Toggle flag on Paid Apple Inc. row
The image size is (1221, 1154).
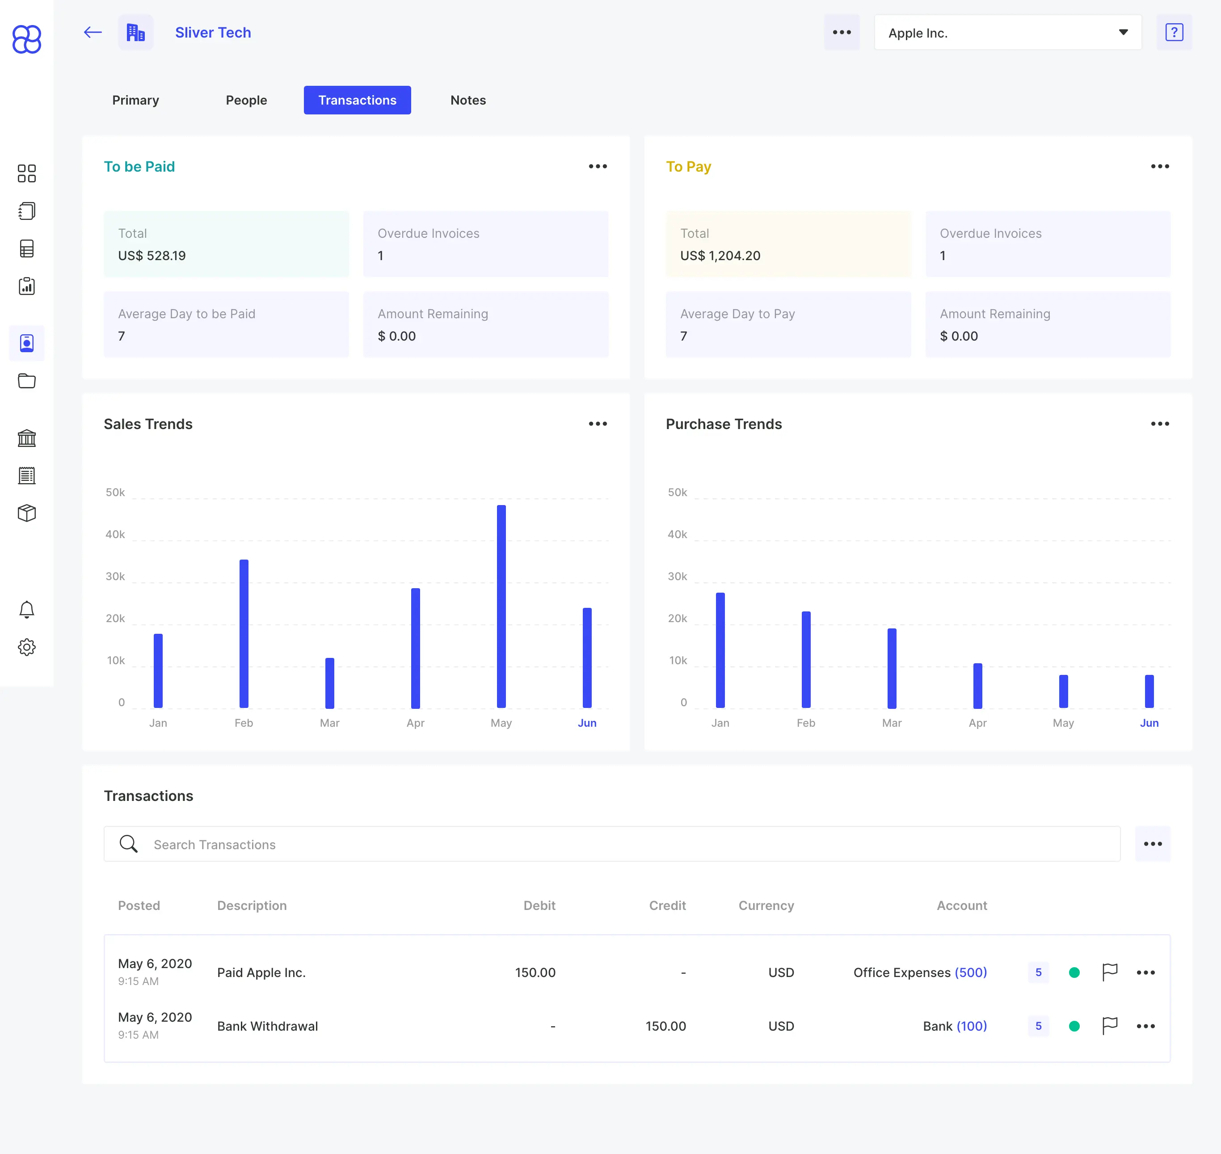(x=1109, y=972)
